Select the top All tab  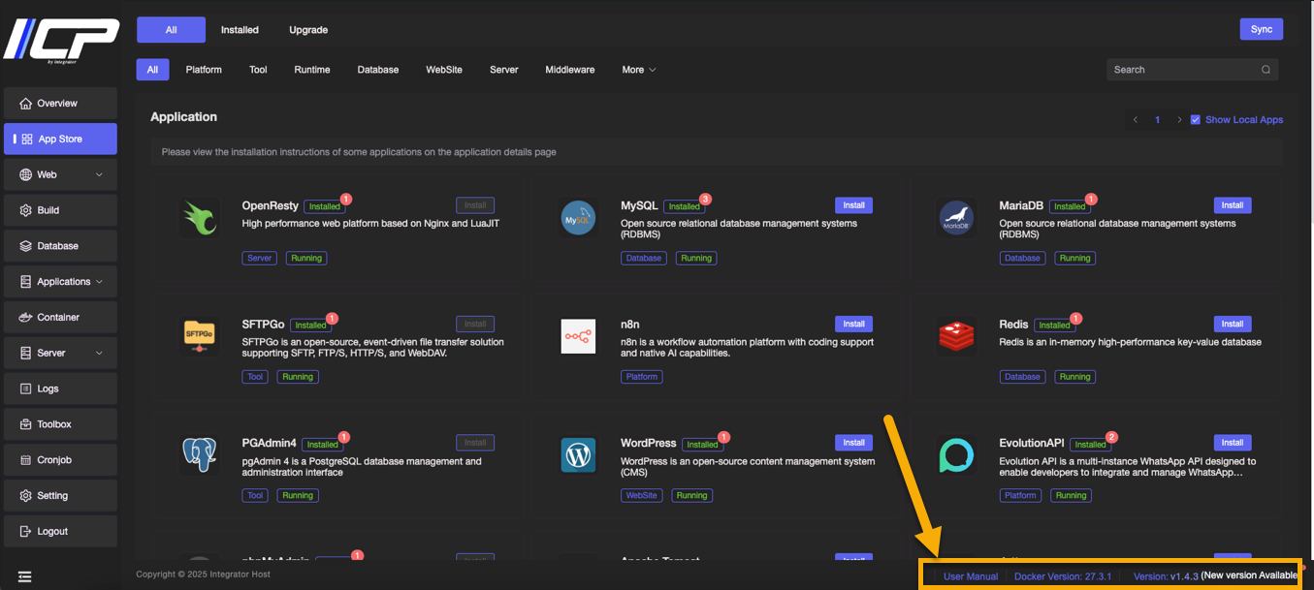[x=171, y=30]
